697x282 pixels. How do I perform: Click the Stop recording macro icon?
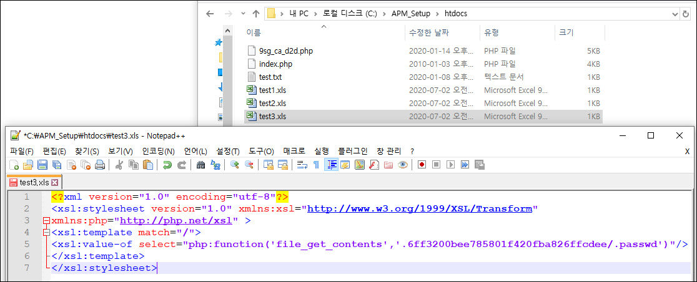[x=436, y=165]
